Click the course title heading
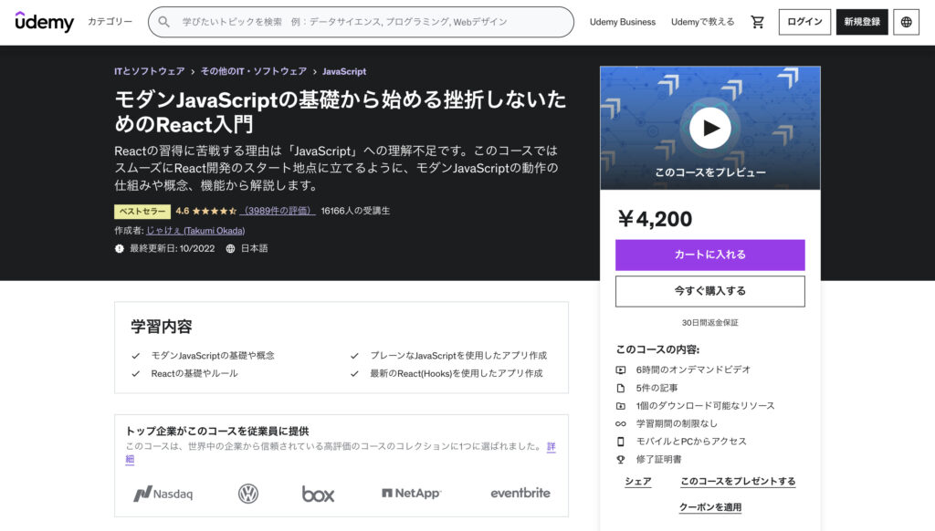 pyautogui.click(x=340, y=111)
